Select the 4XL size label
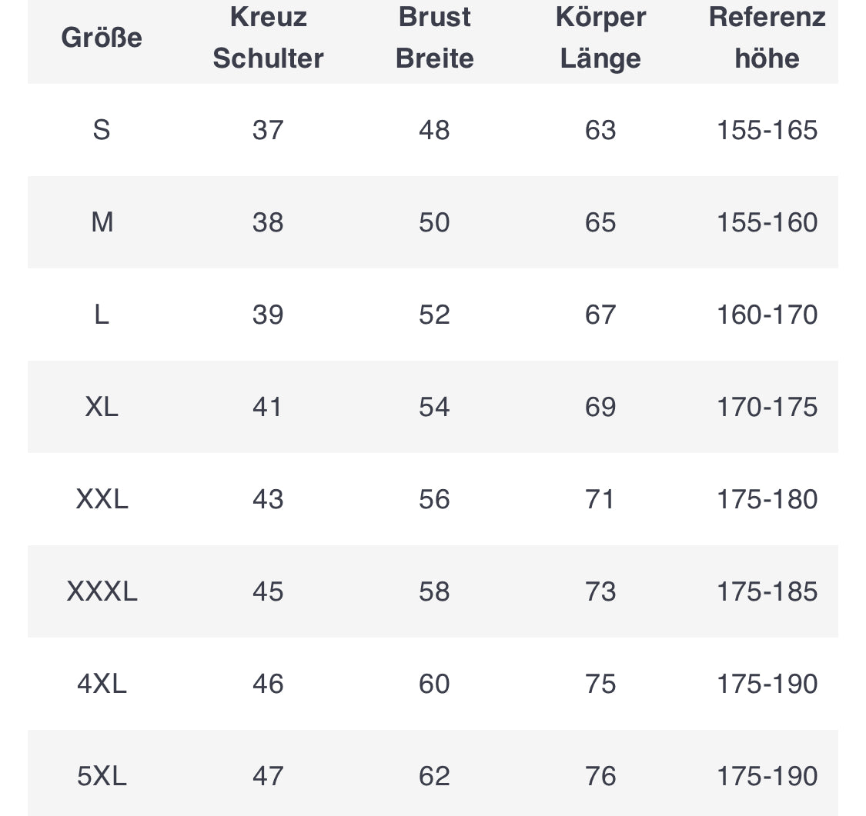 (x=102, y=684)
